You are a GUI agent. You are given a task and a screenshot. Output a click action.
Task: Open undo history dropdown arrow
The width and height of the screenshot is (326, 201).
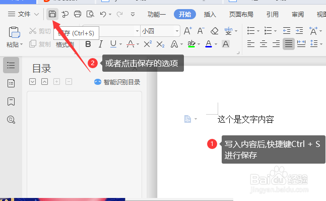[110, 14]
